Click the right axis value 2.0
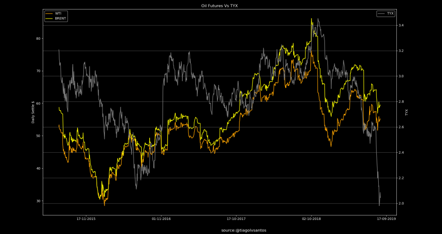Viewport: 442px width, 234px height. point(401,203)
